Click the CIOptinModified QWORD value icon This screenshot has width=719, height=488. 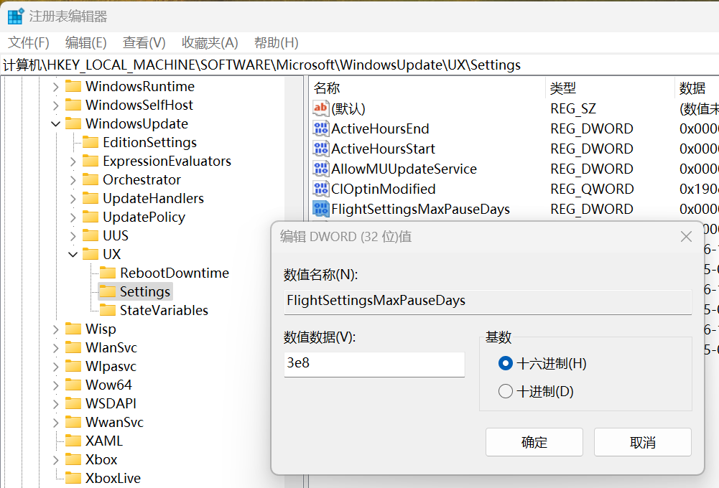point(320,189)
